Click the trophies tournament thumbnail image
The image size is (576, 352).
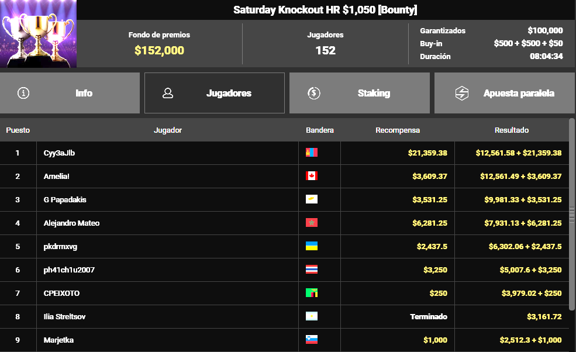tap(39, 34)
